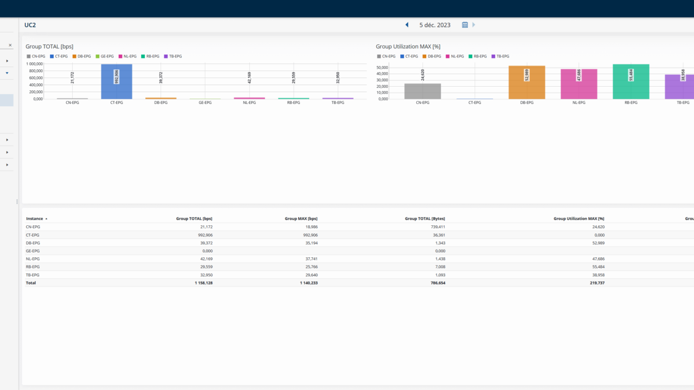Select the green RB-EPG bar in Utilization MAX chart
The image size is (694, 390).
point(631,81)
